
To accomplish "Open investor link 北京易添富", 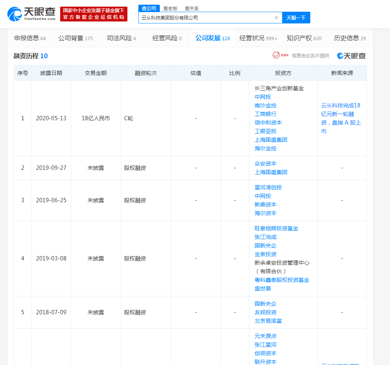I will [268, 321].
